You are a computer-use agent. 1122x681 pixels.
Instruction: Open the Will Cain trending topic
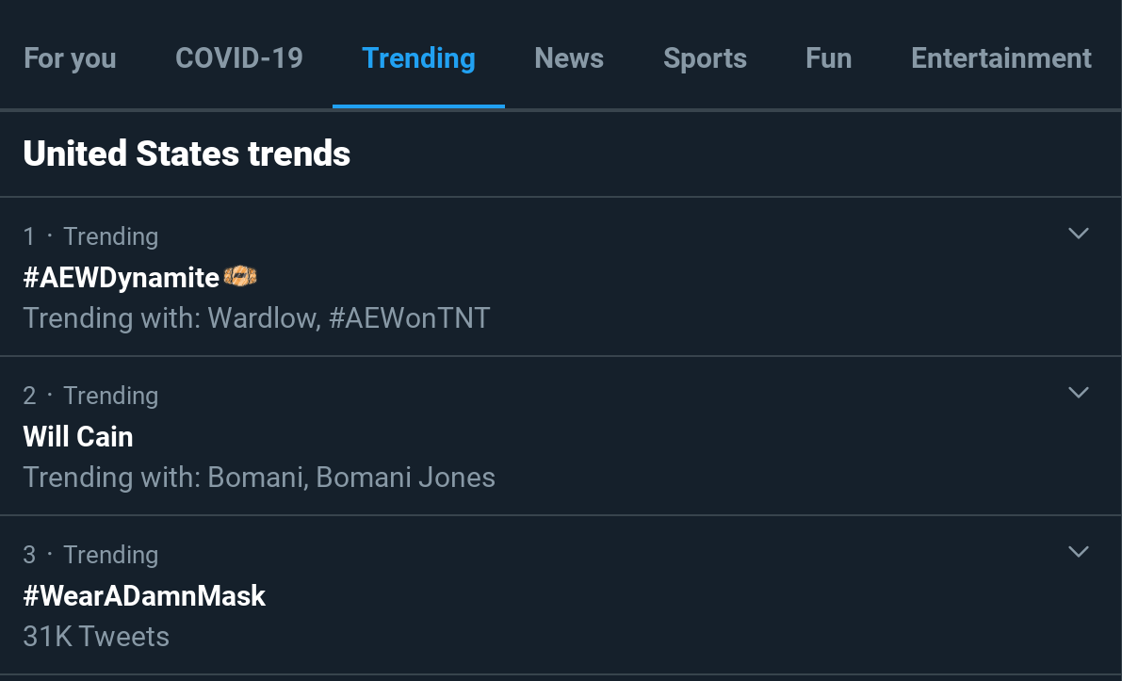click(x=78, y=436)
